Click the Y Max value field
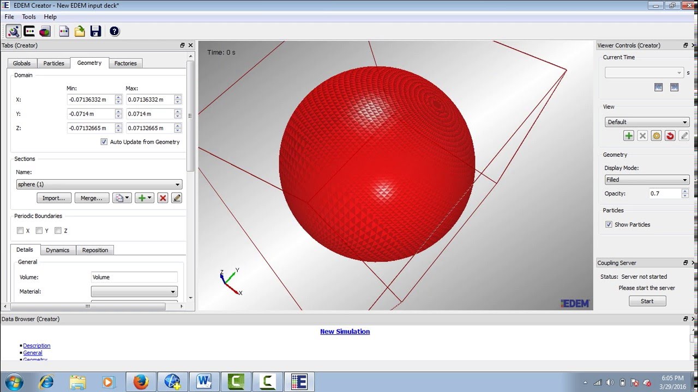 pos(150,114)
